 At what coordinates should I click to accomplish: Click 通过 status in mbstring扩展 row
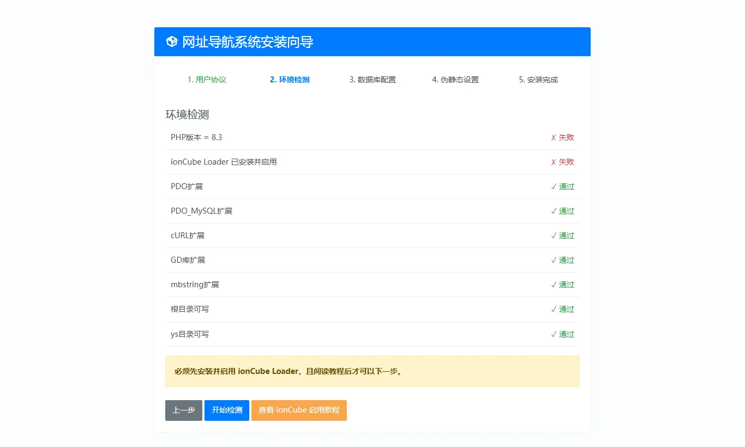coord(562,285)
